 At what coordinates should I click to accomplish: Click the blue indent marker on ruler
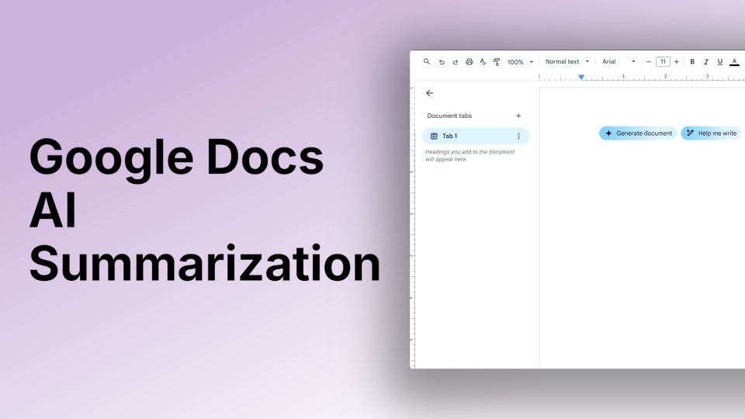click(581, 77)
